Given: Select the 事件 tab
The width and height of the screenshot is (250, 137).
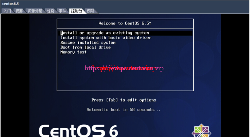Looking at the screenshot, I should [x=62, y=11].
